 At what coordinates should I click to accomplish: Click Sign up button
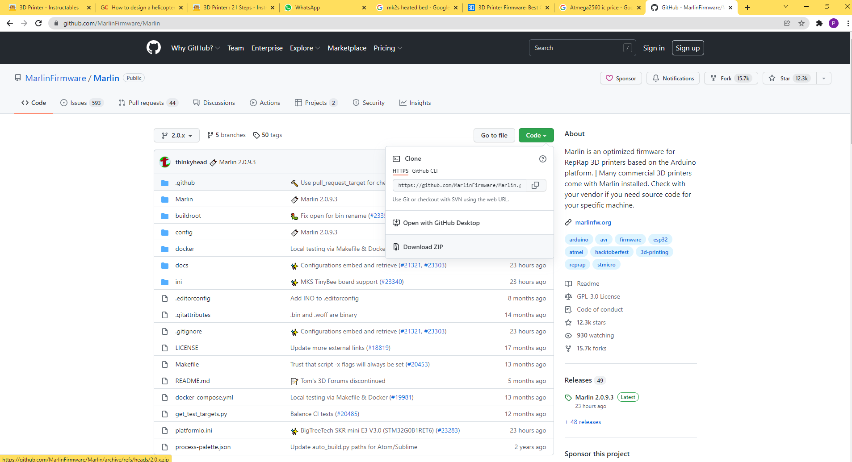click(x=688, y=48)
